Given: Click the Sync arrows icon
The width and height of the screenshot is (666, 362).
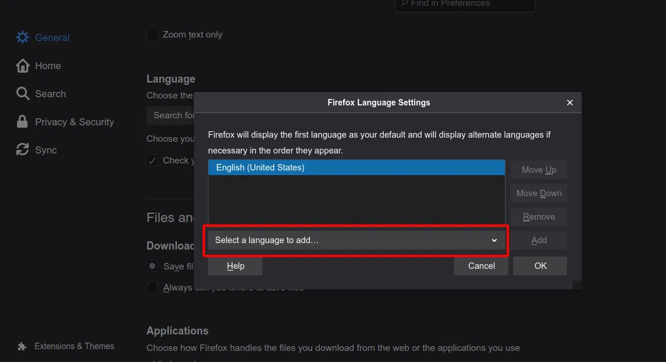Looking at the screenshot, I should (x=22, y=150).
